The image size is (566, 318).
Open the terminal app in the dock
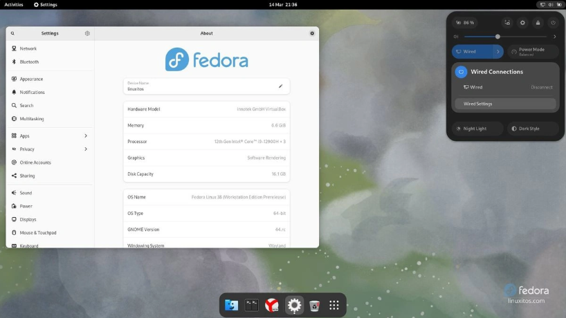[x=252, y=305]
